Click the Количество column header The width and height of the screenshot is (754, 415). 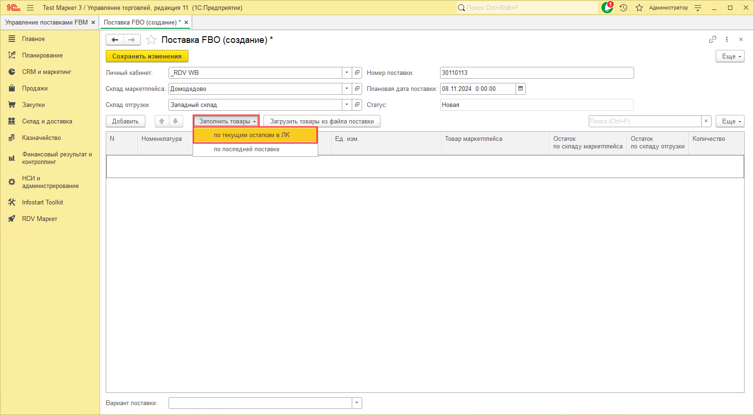tap(716, 143)
